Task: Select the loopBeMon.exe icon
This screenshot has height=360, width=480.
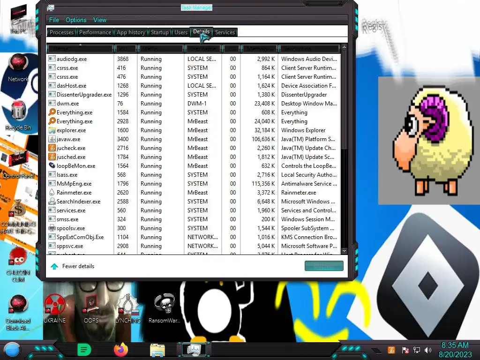Action: [x=52, y=165]
